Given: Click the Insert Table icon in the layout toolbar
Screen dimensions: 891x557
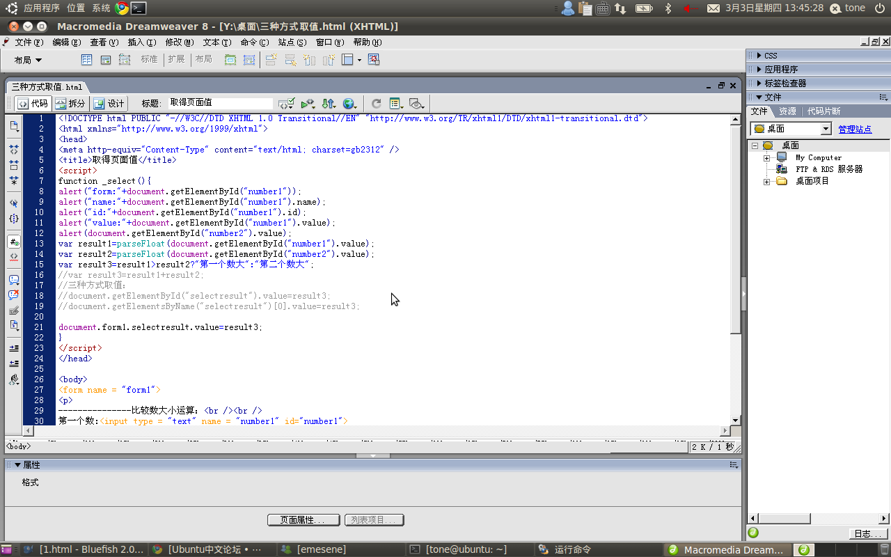Looking at the screenshot, I should 87,60.
